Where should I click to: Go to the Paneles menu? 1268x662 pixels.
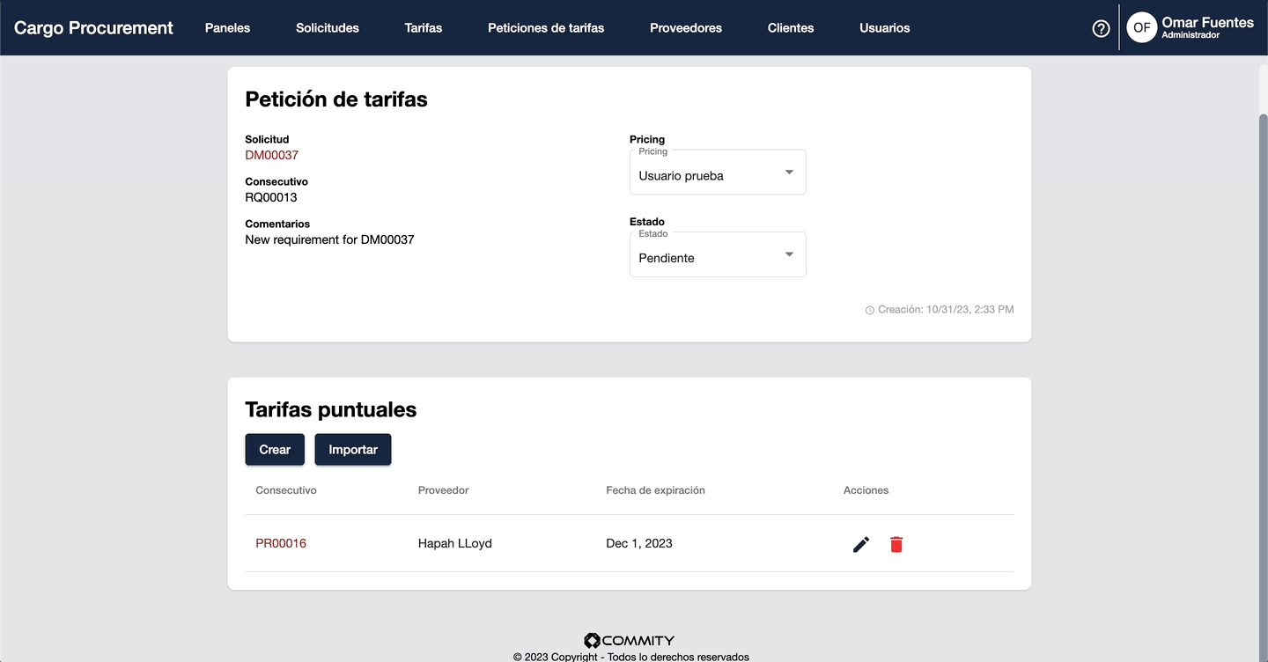click(x=227, y=28)
